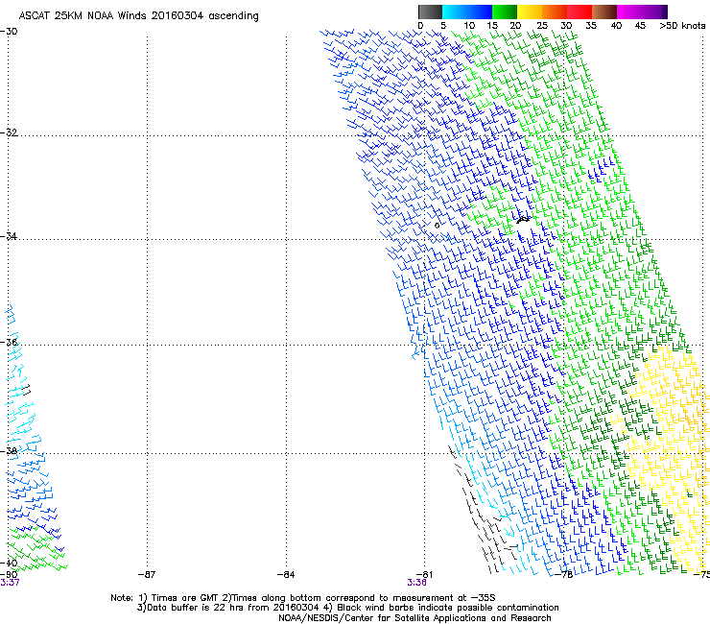Click the small black island outline marker
This screenshot has width=710, height=624.
[523, 220]
